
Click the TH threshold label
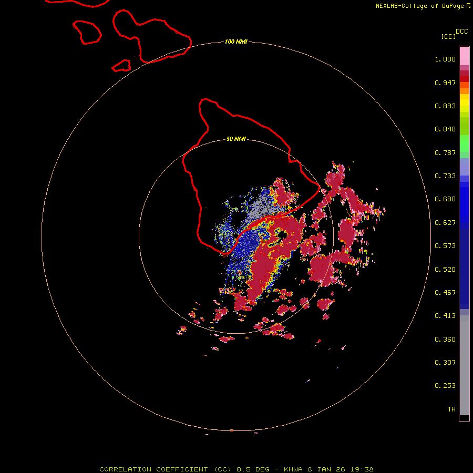point(451,409)
